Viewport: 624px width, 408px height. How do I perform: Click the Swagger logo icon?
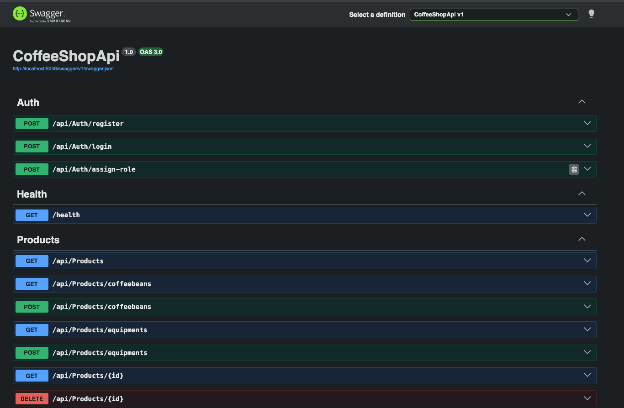pyautogui.click(x=20, y=14)
